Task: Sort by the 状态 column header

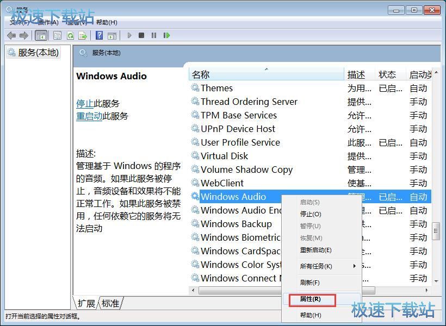Action: [x=391, y=74]
